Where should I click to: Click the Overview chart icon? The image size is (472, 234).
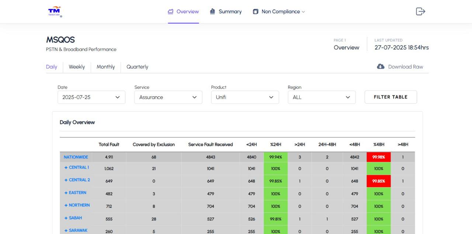170,11
